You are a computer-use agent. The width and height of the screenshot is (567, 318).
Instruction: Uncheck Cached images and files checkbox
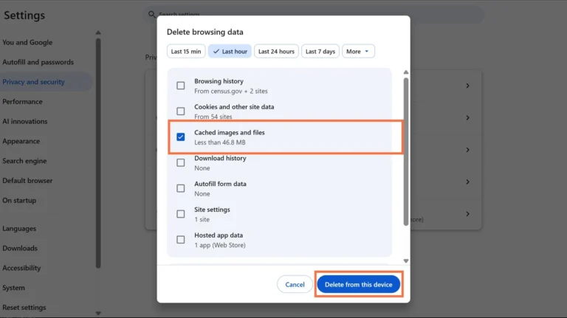tap(180, 137)
